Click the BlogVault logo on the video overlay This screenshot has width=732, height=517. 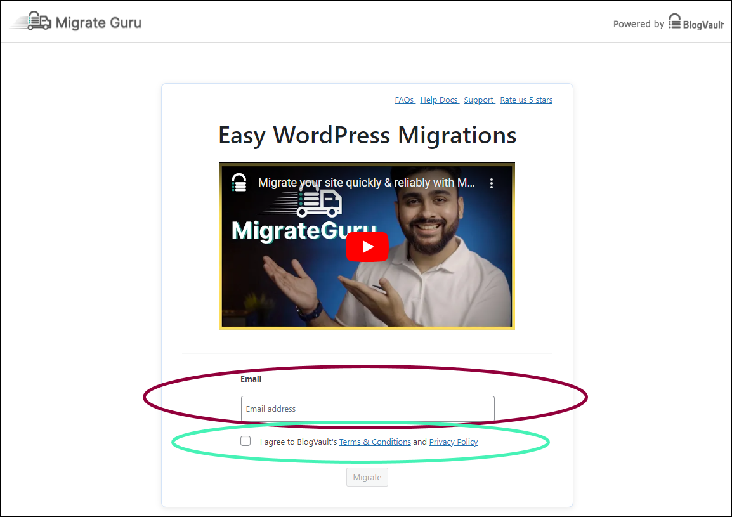click(239, 182)
